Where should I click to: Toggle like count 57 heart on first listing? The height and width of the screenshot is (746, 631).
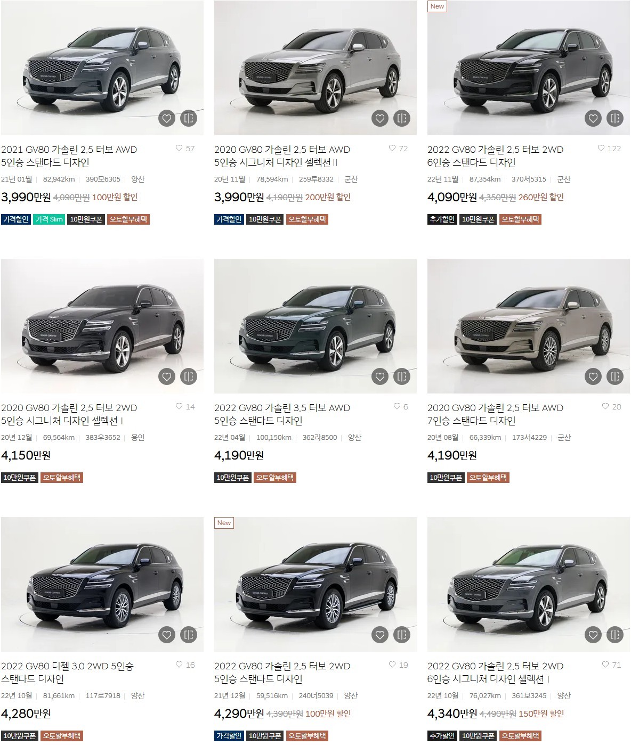pos(179,149)
